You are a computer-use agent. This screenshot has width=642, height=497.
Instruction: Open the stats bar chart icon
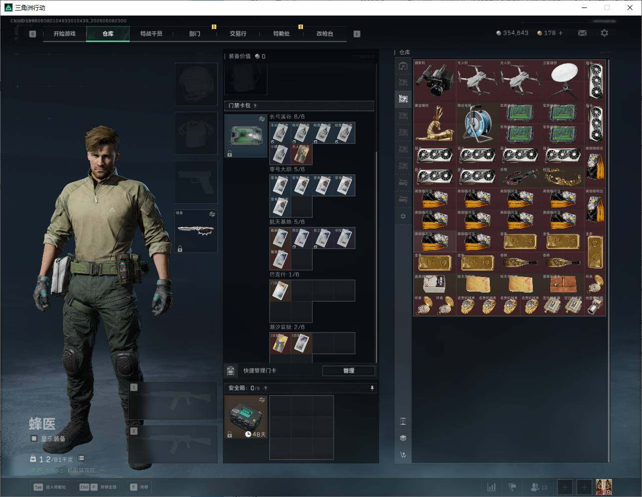click(492, 487)
